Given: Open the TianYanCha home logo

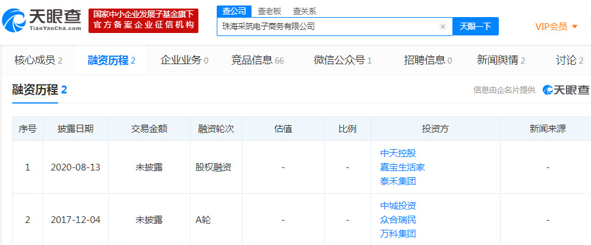Looking at the screenshot, I should [42, 20].
